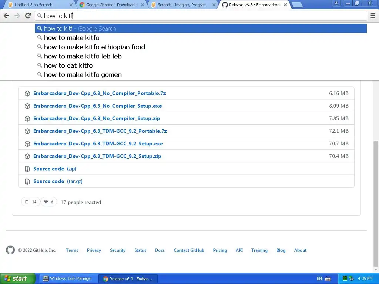Viewport: 379px width, 284px height.
Task: Download Embarcadero_Dev-Cpp_6.3_TDM-GCC_9.2_Setup.exe
Action: coord(98,144)
